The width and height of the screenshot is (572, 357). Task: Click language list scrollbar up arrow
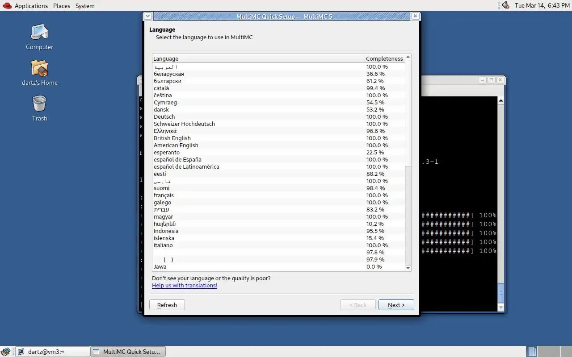coord(408,58)
